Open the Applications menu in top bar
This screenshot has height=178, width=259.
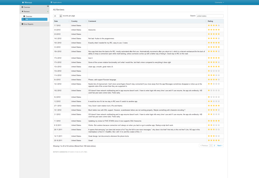[56, 2]
